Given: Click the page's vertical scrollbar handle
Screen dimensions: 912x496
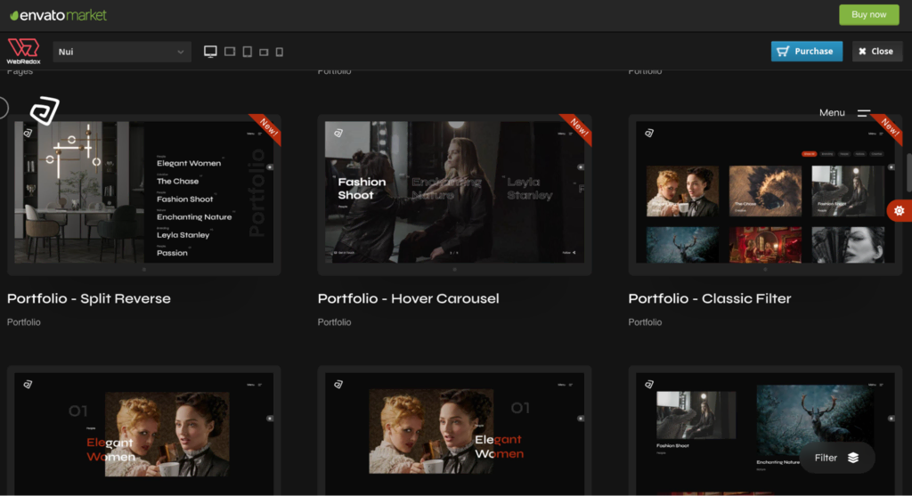Looking at the screenshot, I should [908, 171].
